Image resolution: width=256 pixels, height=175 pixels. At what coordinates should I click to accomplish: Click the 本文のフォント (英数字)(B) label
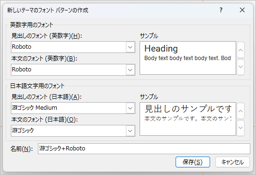44,59
